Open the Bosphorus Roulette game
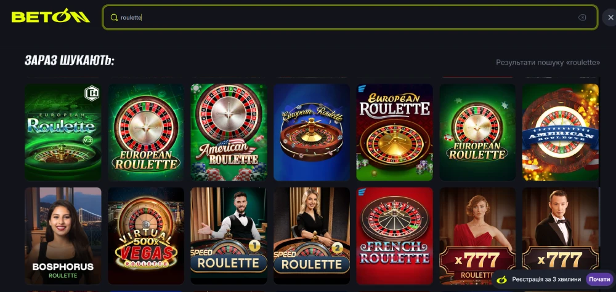616x292 pixels. (63, 235)
